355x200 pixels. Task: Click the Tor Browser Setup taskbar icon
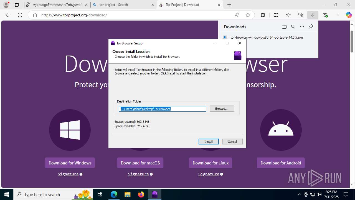click(x=155, y=194)
